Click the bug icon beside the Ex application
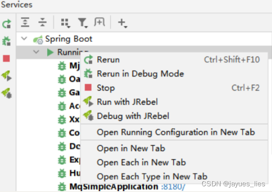This screenshot has width=272, height=192. pyautogui.click(x=62, y=160)
